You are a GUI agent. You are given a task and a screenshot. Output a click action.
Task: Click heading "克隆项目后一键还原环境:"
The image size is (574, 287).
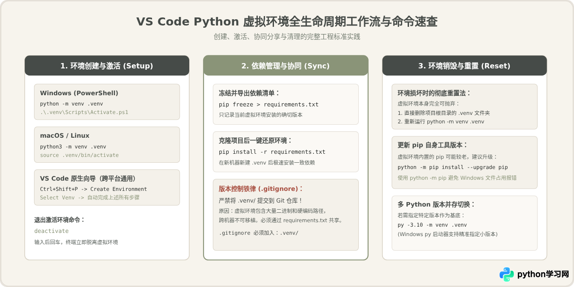[255, 140]
